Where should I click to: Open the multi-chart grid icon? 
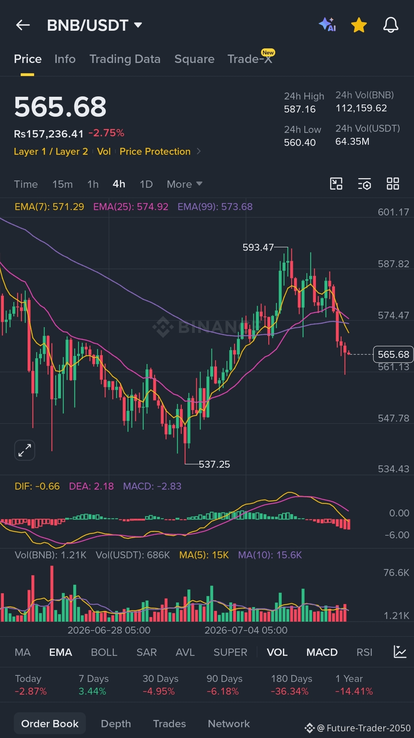point(393,184)
